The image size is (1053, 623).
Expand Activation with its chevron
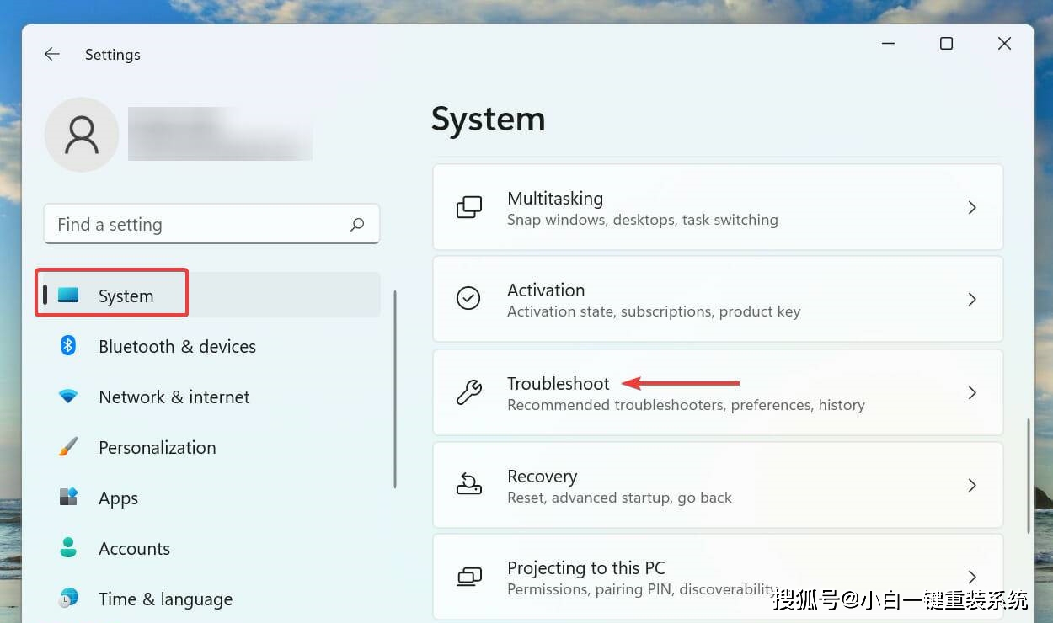(972, 299)
